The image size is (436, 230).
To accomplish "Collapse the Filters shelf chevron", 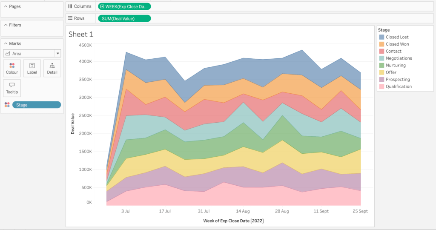I will (x=6, y=25).
